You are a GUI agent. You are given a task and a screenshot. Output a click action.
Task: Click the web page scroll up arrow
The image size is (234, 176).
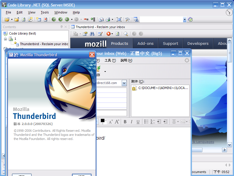tap(229, 40)
